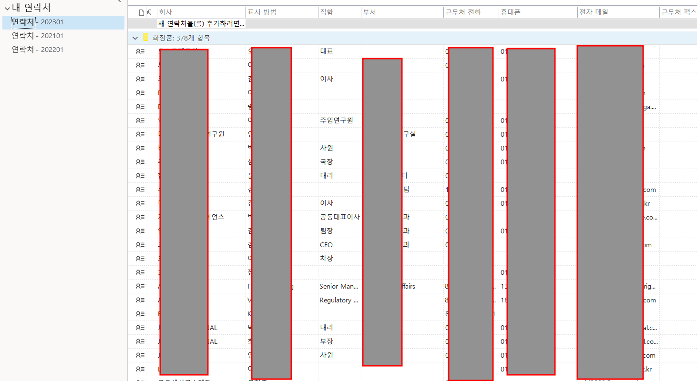Click the contact icon in the 국장 row
Screen dimensions: 697x381
point(140,162)
